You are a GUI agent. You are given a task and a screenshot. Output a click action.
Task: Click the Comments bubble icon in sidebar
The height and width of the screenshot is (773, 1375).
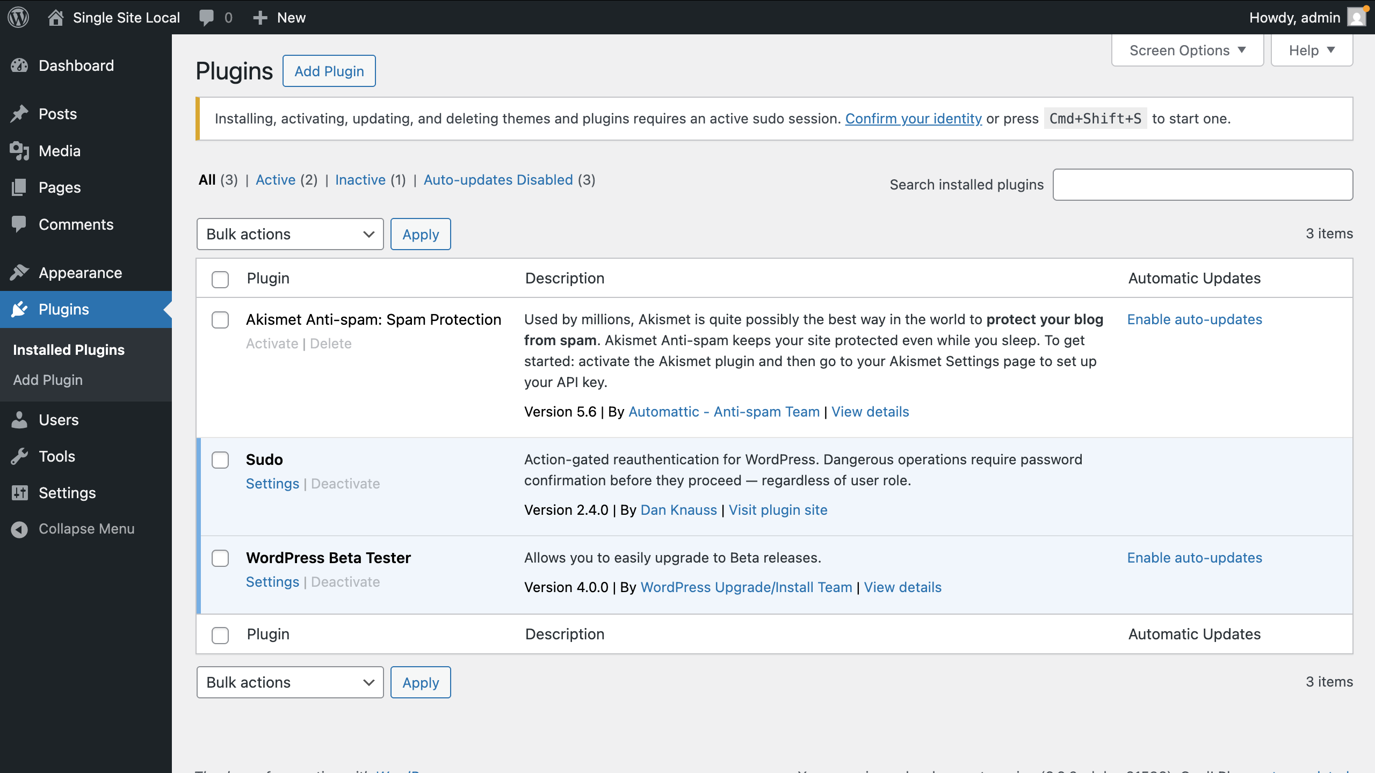pyautogui.click(x=19, y=224)
